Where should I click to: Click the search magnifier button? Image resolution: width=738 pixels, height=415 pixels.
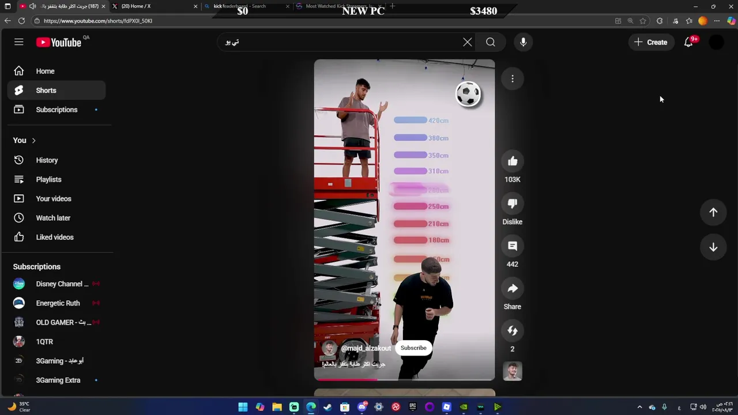[490, 42]
